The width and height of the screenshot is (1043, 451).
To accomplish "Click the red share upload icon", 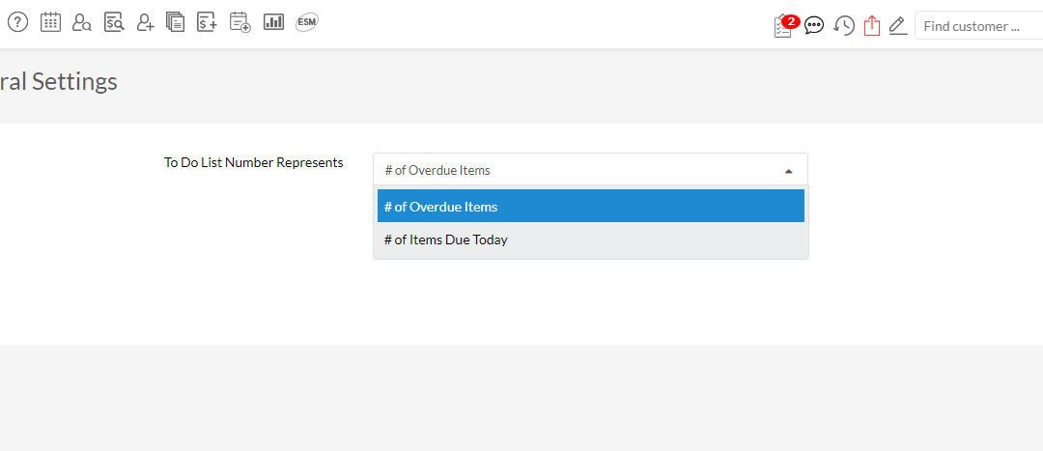I will click(x=872, y=26).
